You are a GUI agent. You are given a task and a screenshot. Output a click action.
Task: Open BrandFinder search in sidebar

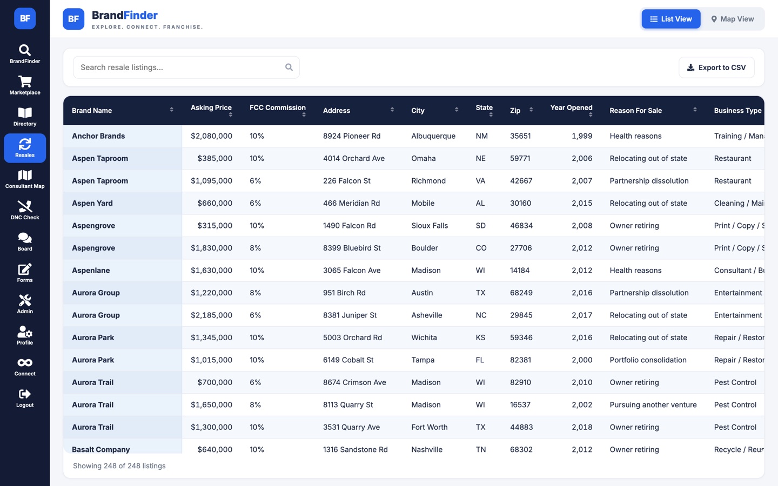[x=25, y=54]
